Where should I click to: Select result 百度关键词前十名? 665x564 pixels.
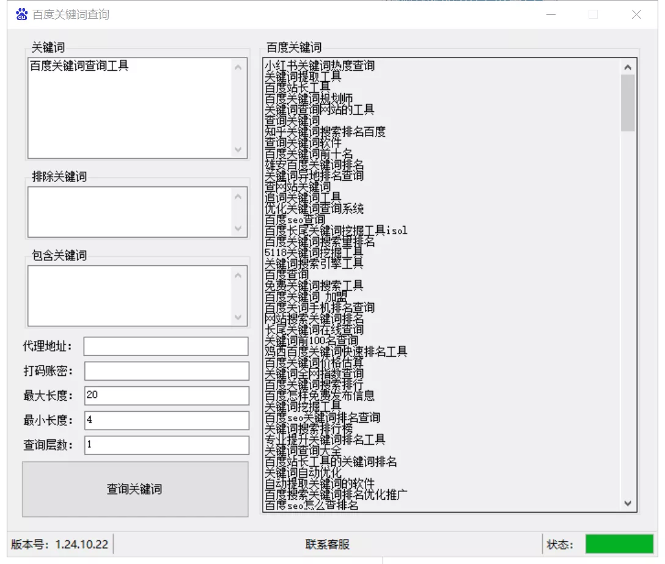pos(309,154)
